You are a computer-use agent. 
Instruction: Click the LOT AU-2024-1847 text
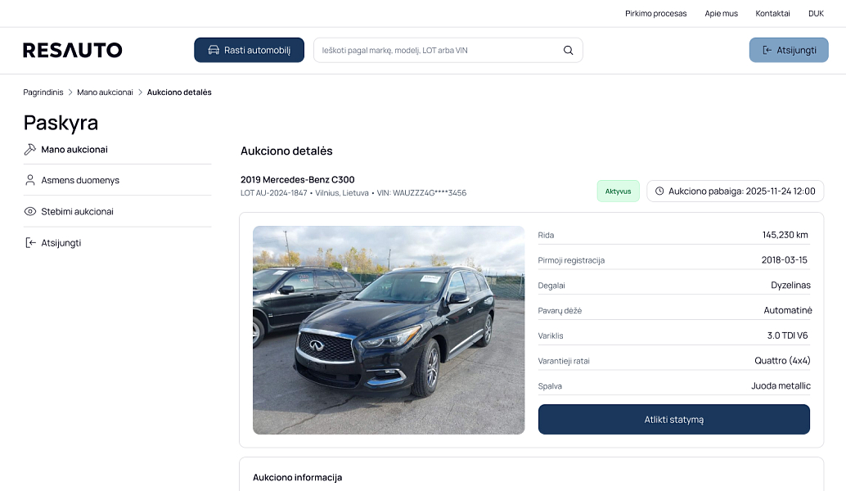tap(273, 193)
